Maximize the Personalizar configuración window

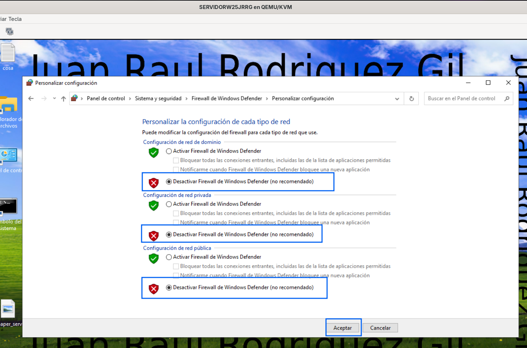click(488, 83)
